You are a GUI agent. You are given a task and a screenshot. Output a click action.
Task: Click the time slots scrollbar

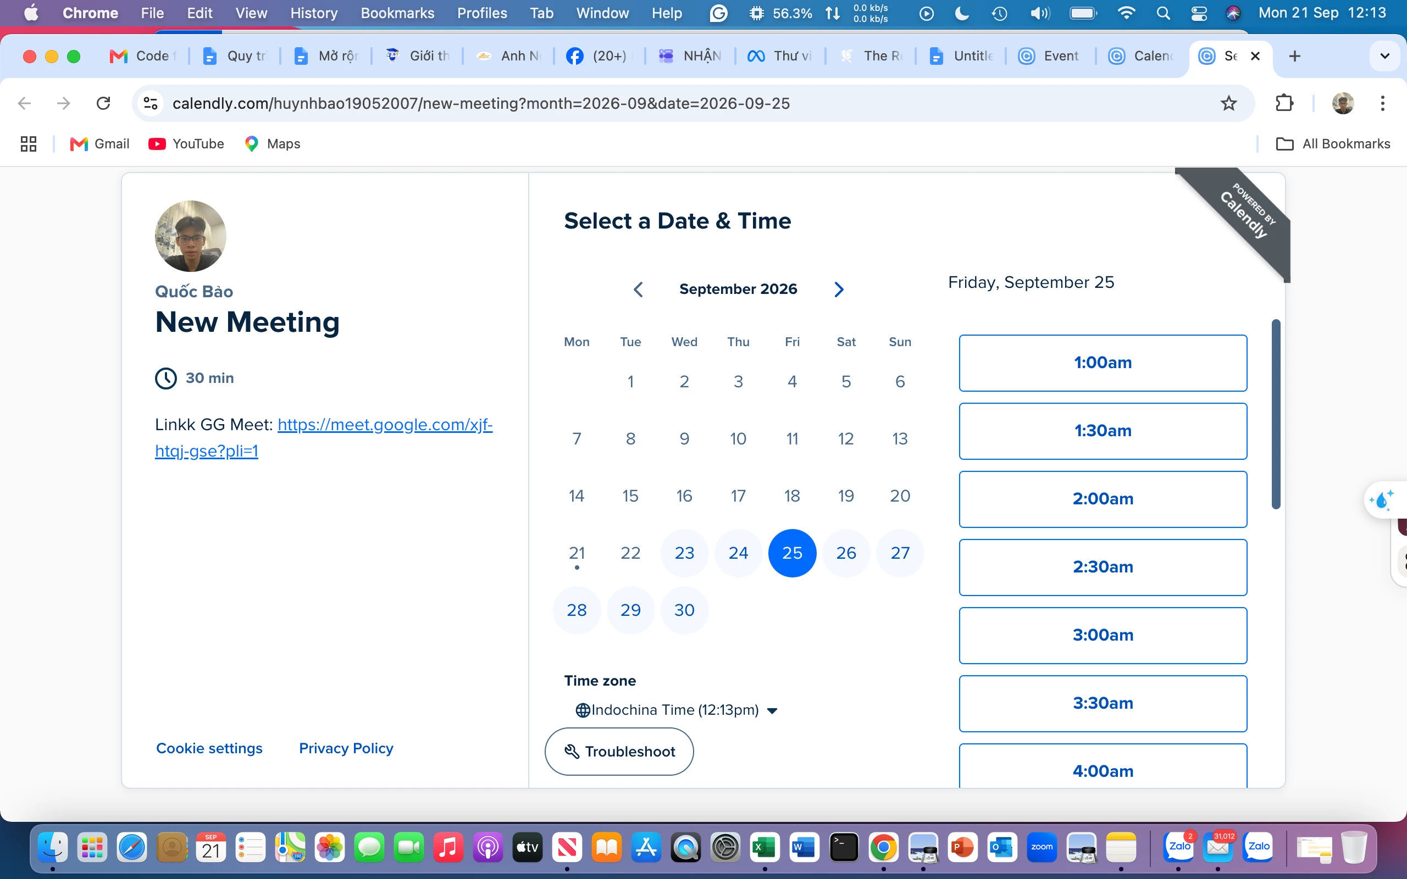1276,414
